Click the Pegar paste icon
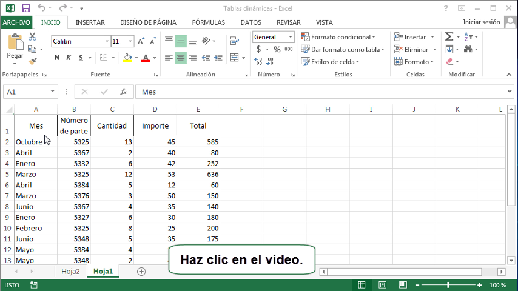 click(x=15, y=42)
